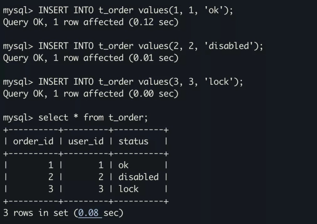The width and height of the screenshot is (317, 224).
Task: Click the '0.12 sec' query result line
Action: [x=90, y=22]
